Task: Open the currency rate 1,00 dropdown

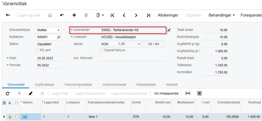Action: tap(139, 44)
